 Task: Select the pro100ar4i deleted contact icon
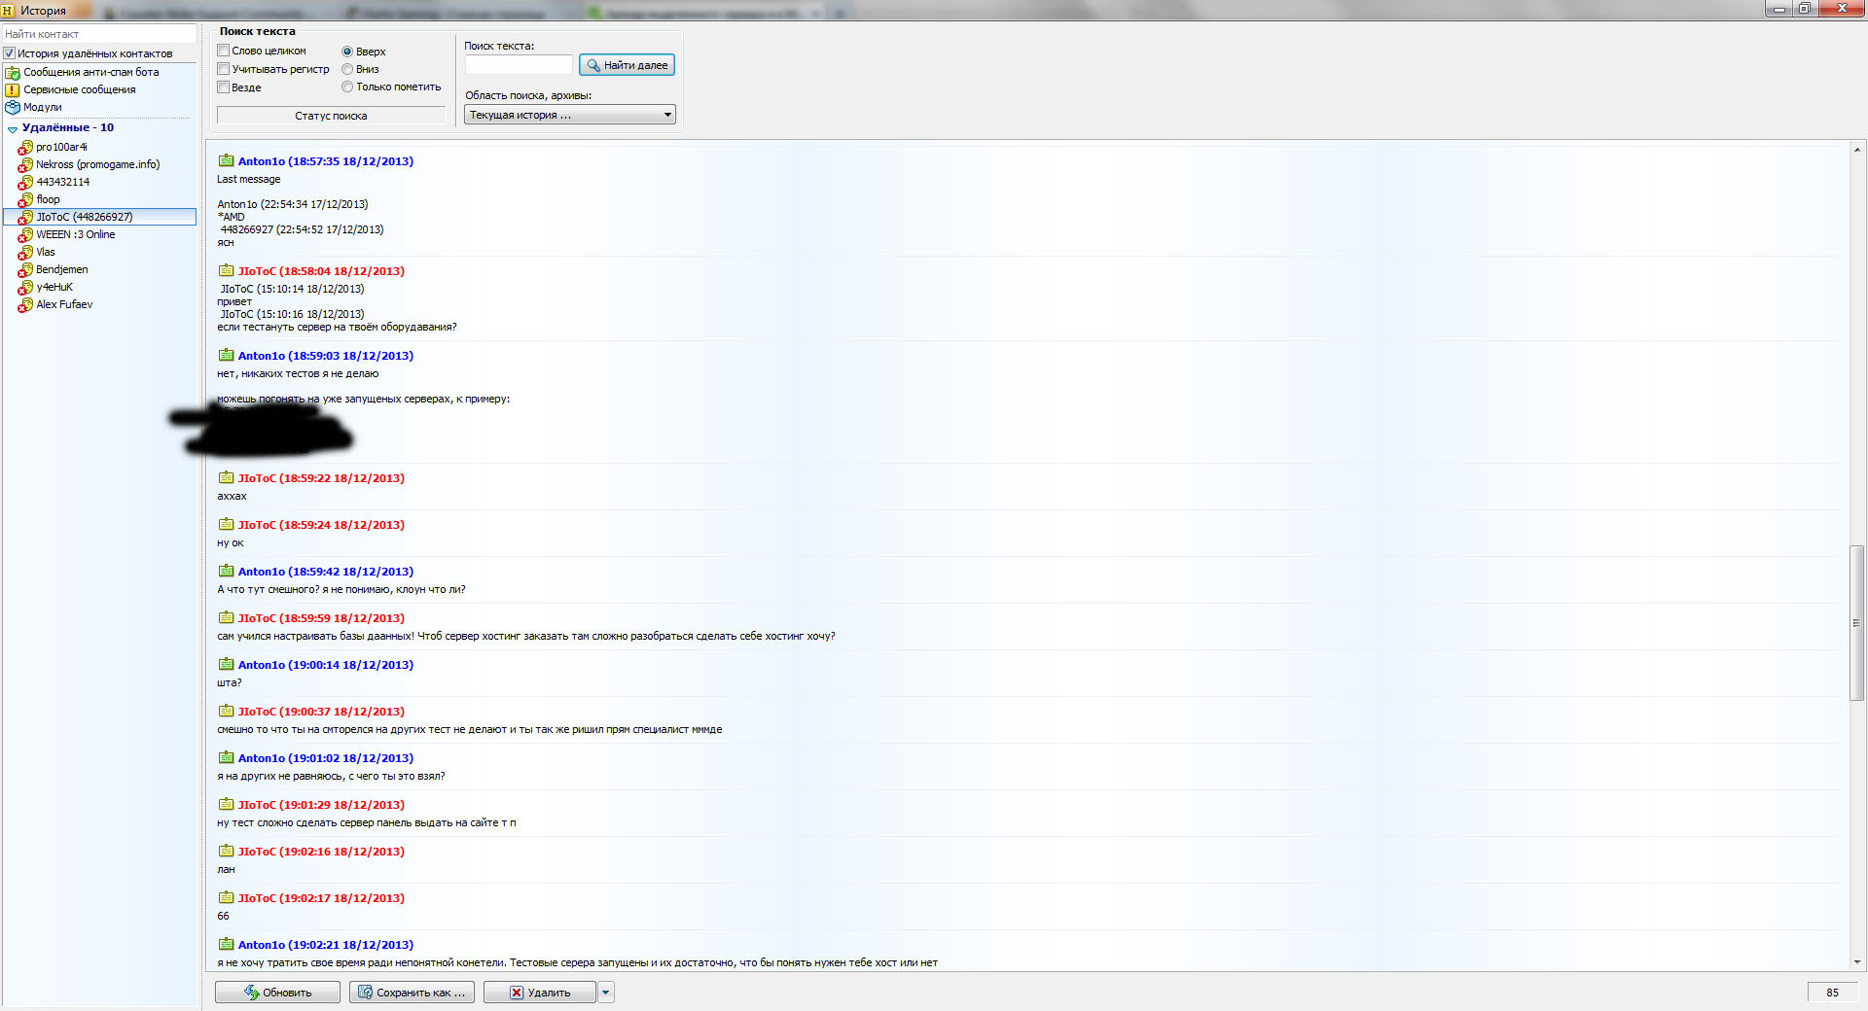click(x=25, y=147)
